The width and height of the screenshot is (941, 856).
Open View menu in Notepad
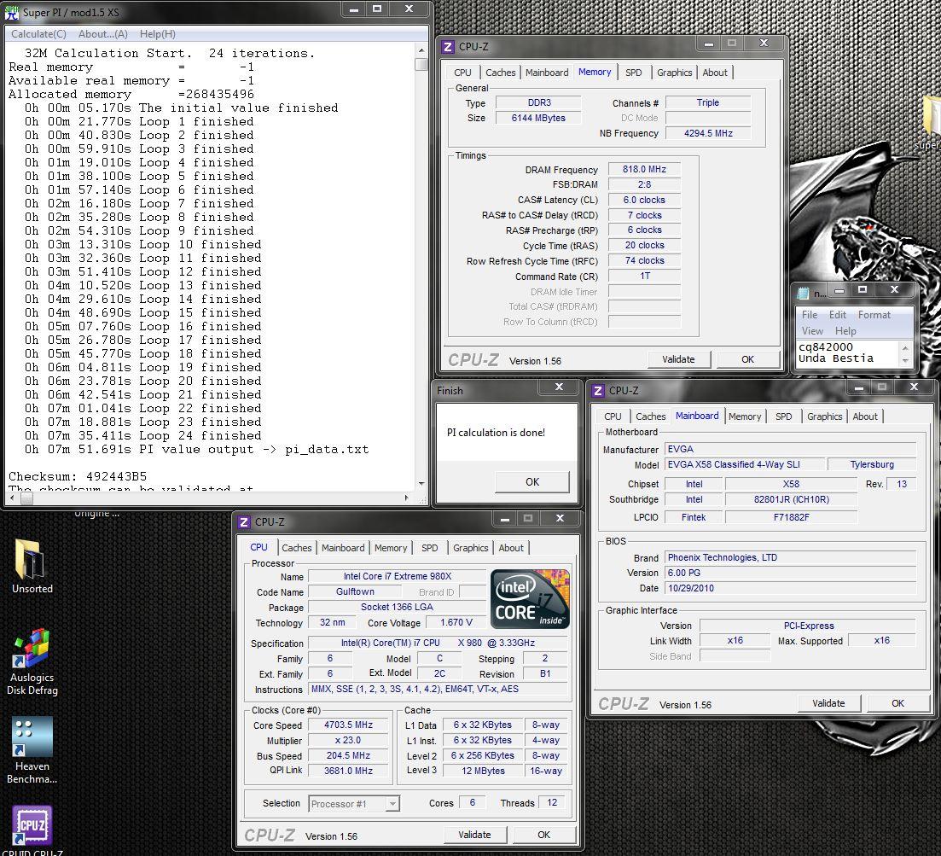point(812,331)
